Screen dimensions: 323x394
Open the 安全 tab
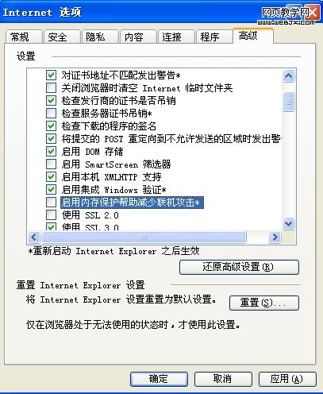point(62,37)
